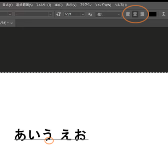Open the 表示(V) menu
Screen dimensions: 168x155
(x=71, y=5)
